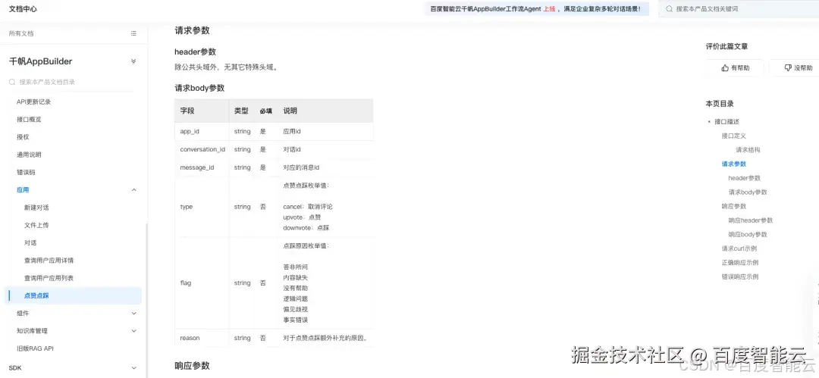Expand the 组件 section chevron

[x=133, y=314]
